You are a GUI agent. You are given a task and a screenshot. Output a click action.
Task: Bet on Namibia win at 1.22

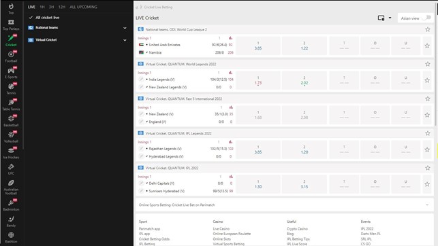point(304,46)
